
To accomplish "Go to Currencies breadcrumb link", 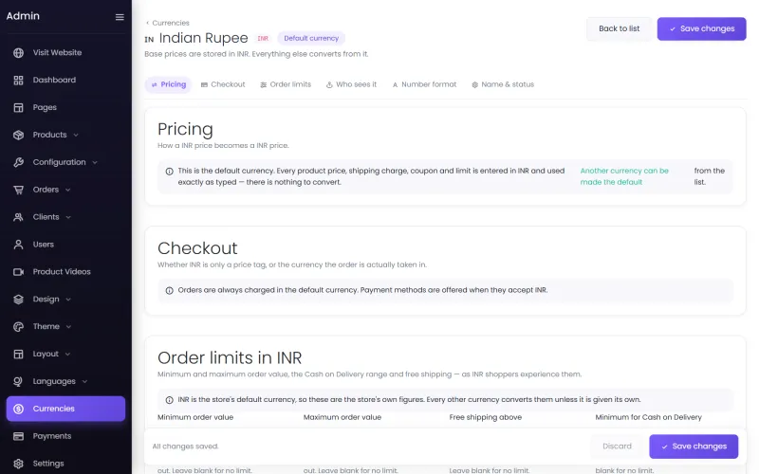I will click(171, 23).
